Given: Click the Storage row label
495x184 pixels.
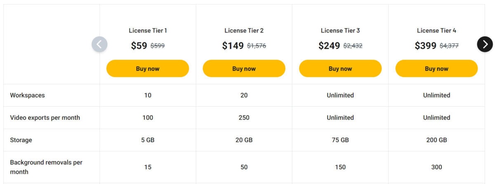Looking at the screenshot, I should click(21, 140).
